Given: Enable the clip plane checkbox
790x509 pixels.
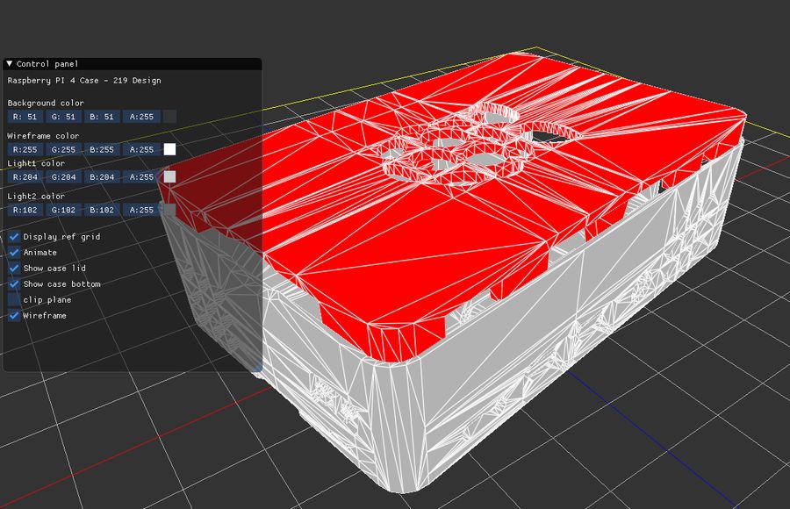Looking at the screenshot, I should pos(14,299).
